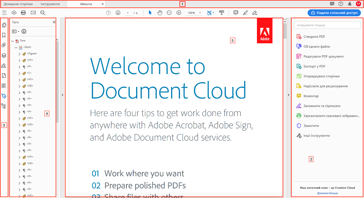Click the zoom in plus icon
This screenshot has width=364, height=198.
(x=179, y=13)
